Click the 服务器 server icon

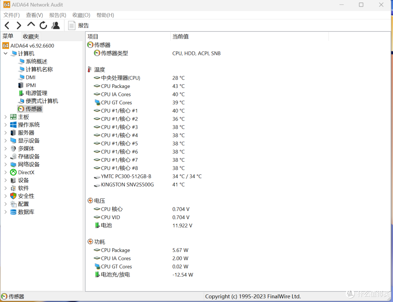[13, 133]
